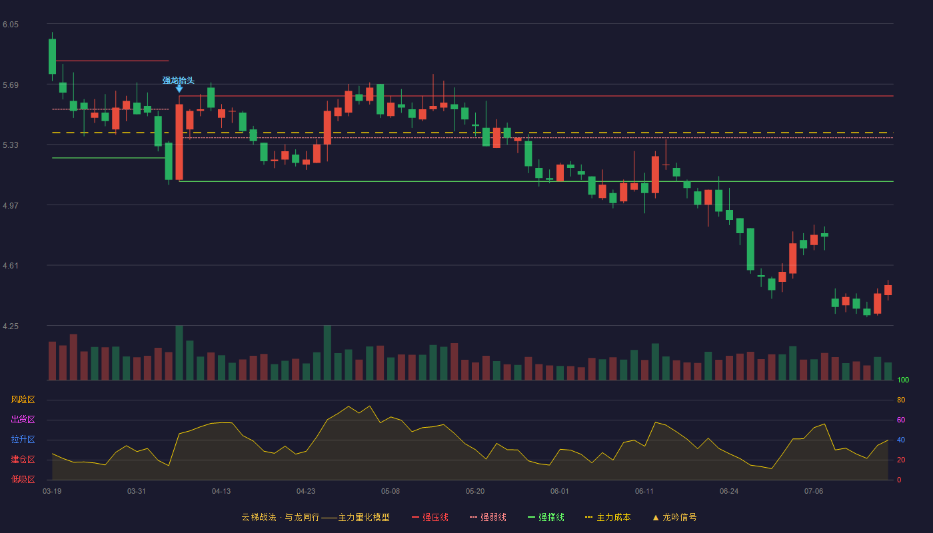Toggle the 强弱线 legend item
This screenshot has height=533, width=933.
click(x=488, y=517)
